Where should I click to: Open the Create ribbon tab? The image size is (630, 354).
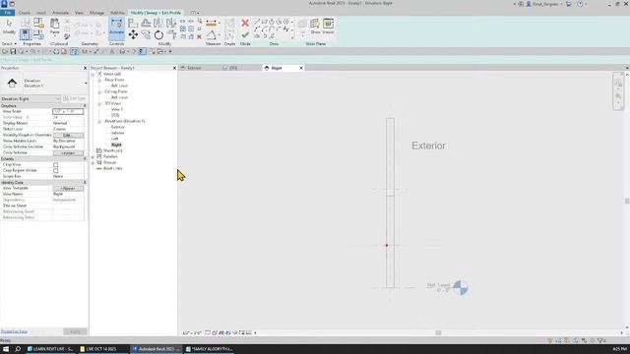point(24,13)
